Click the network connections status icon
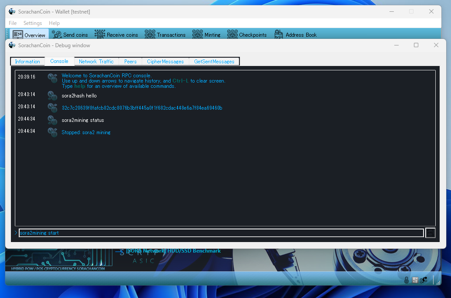This screenshot has height=298, width=451. pyautogui.click(x=423, y=280)
